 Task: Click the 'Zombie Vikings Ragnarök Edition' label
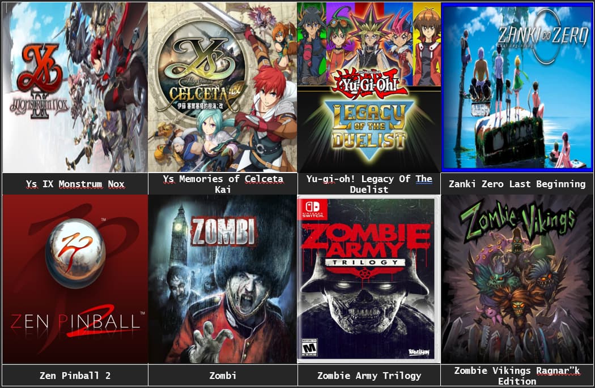tap(517, 376)
